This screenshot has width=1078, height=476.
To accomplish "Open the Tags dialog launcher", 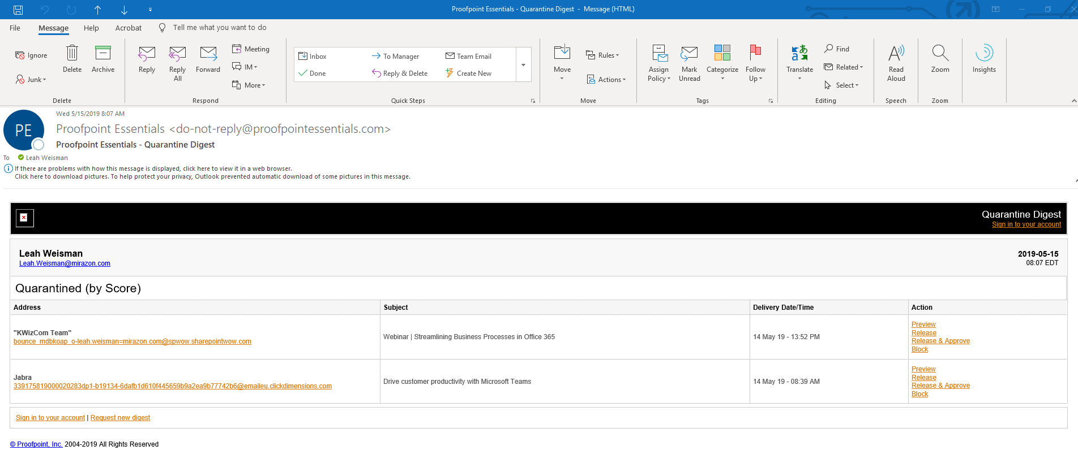I will pos(771,101).
